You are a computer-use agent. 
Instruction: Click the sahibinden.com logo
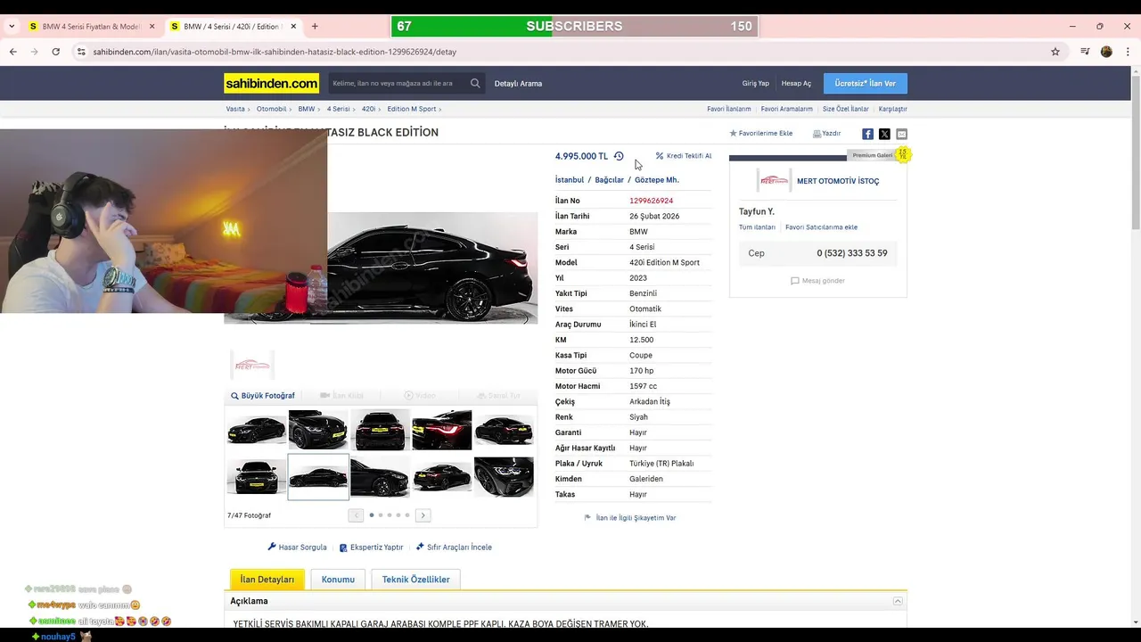(271, 83)
